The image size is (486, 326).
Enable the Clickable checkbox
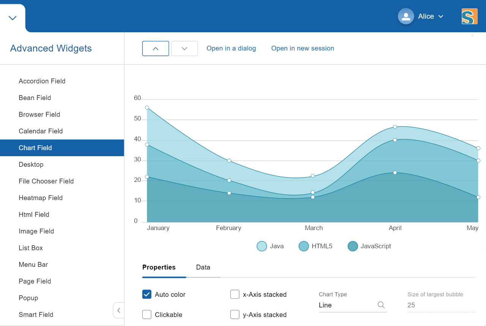147,315
